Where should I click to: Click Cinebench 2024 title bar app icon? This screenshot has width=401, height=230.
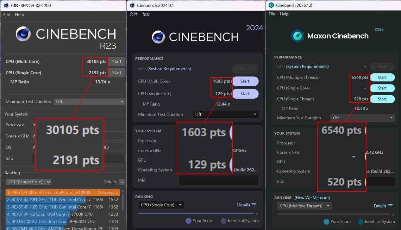(132, 5)
